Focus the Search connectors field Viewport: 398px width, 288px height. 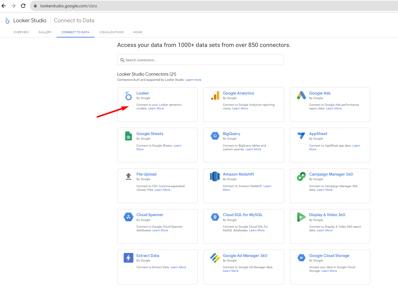(200, 60)
